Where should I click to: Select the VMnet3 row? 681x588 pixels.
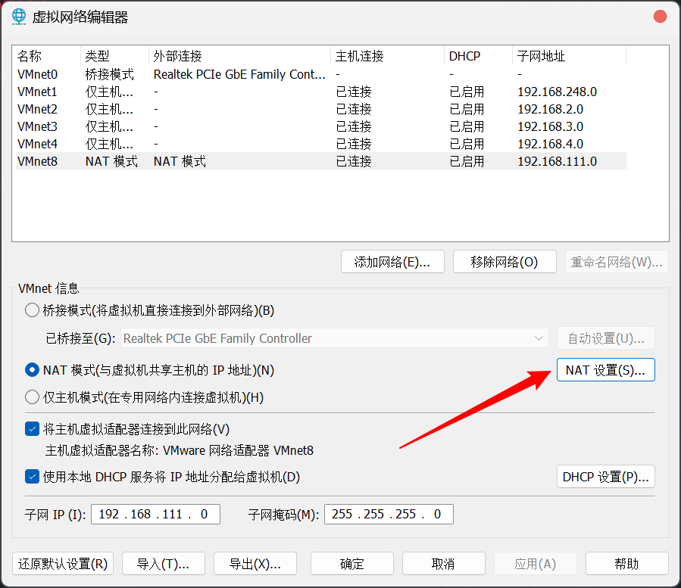[x=321, y=126]
